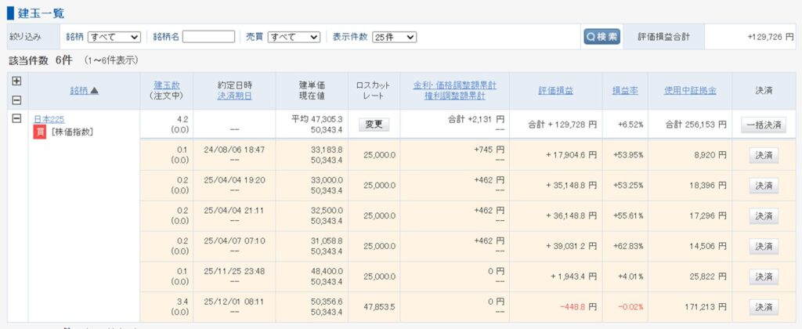Click the 決済期日 column header link
The image size is (802, 329).
pos(234,96)
